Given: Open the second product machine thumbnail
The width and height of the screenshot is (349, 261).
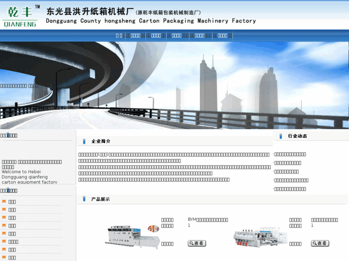Looking at the screenshot, I should (x=260, y=237).
